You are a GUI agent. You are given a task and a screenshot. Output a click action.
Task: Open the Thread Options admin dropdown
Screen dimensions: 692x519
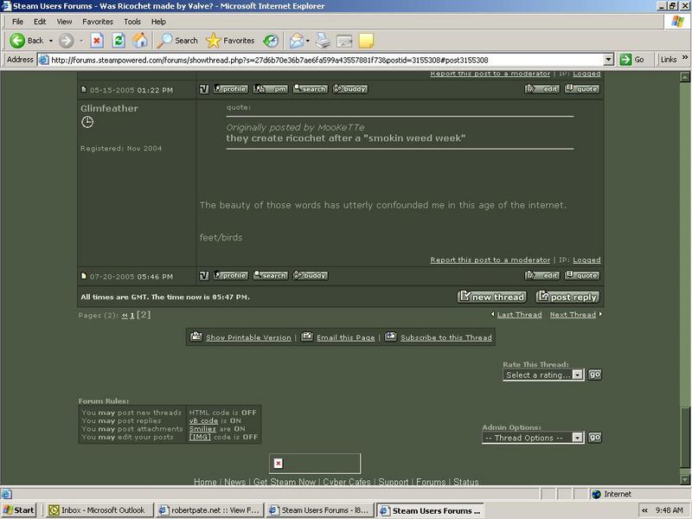point(533,438)
